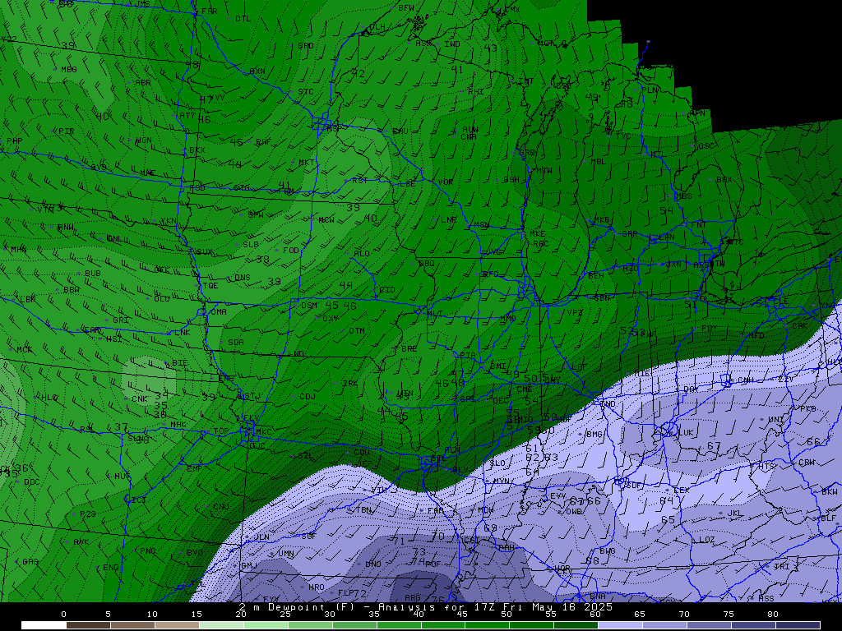Click the HON station label
The width and height of the screenshot is (842, 631).
(143, 140)
